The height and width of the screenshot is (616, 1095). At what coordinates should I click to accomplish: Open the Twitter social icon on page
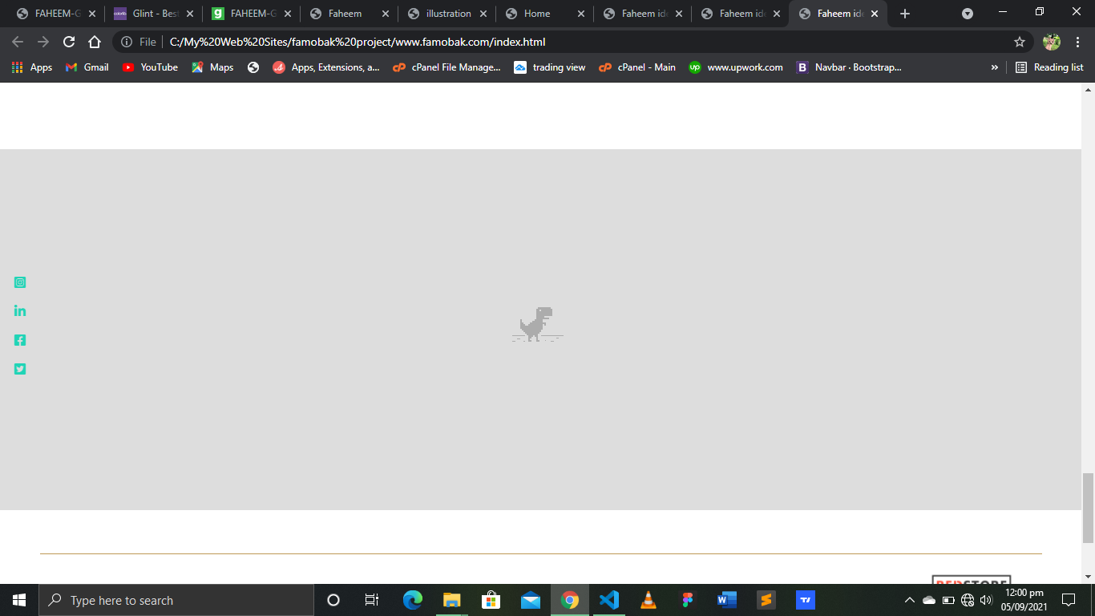(20, 369)
